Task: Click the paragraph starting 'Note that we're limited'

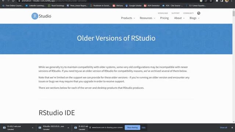Action: 114,79
